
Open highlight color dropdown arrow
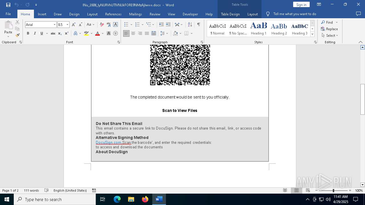click(92, 34)
